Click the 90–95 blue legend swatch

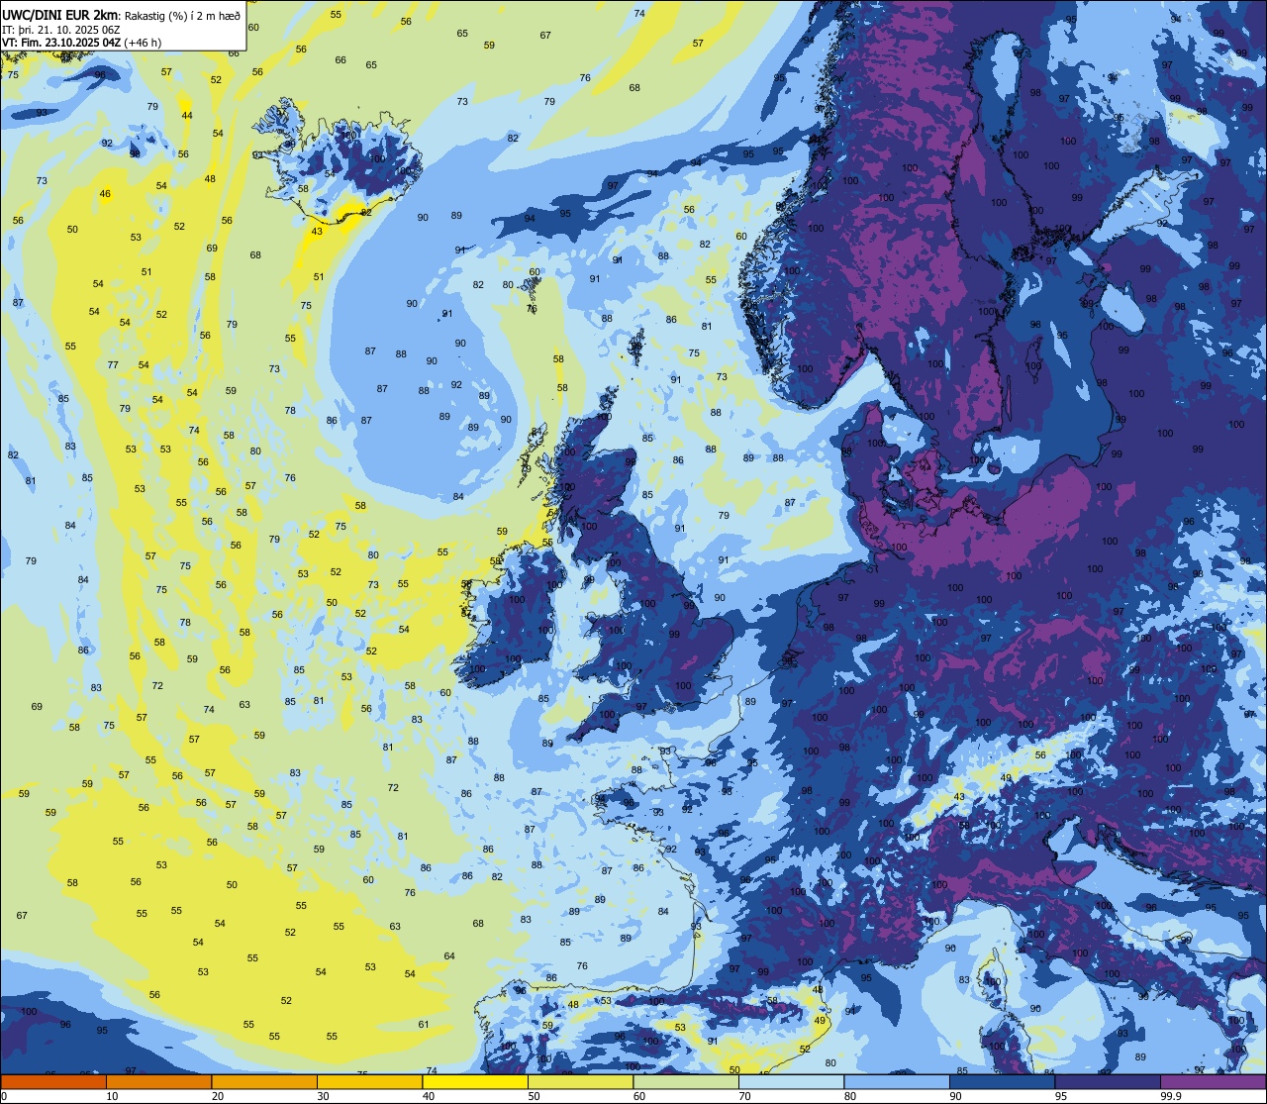pyautogui.click(x=1003, y=1081)
